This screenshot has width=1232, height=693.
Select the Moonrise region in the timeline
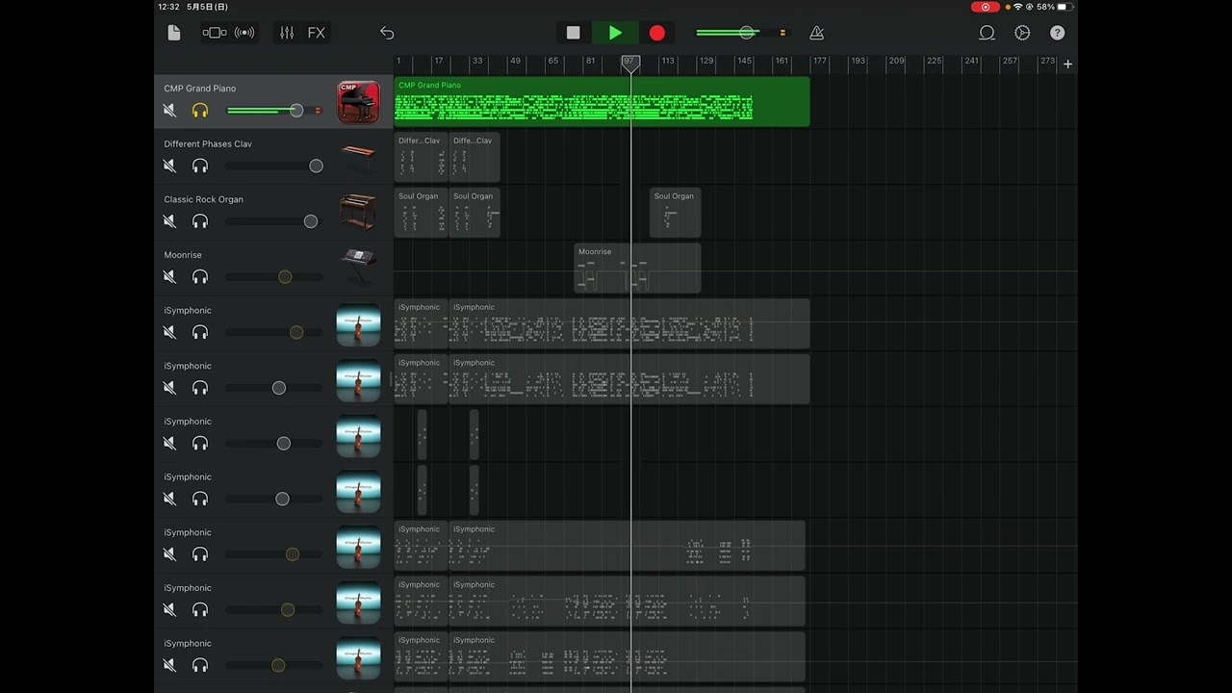point(637,269)
